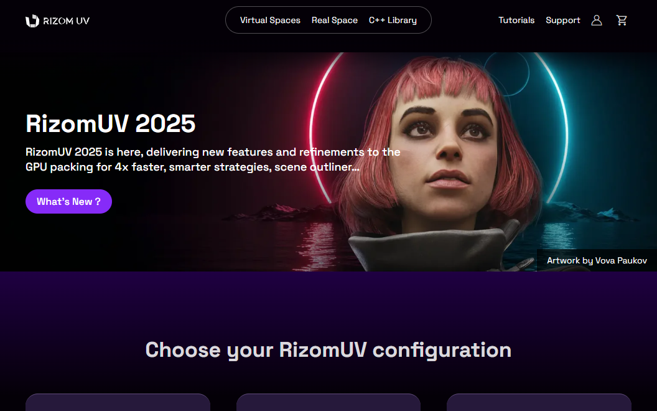Image resolution: width=657 pixels, height=411 pixels.
Task: Click the What's New ? button
Action: 68,201
